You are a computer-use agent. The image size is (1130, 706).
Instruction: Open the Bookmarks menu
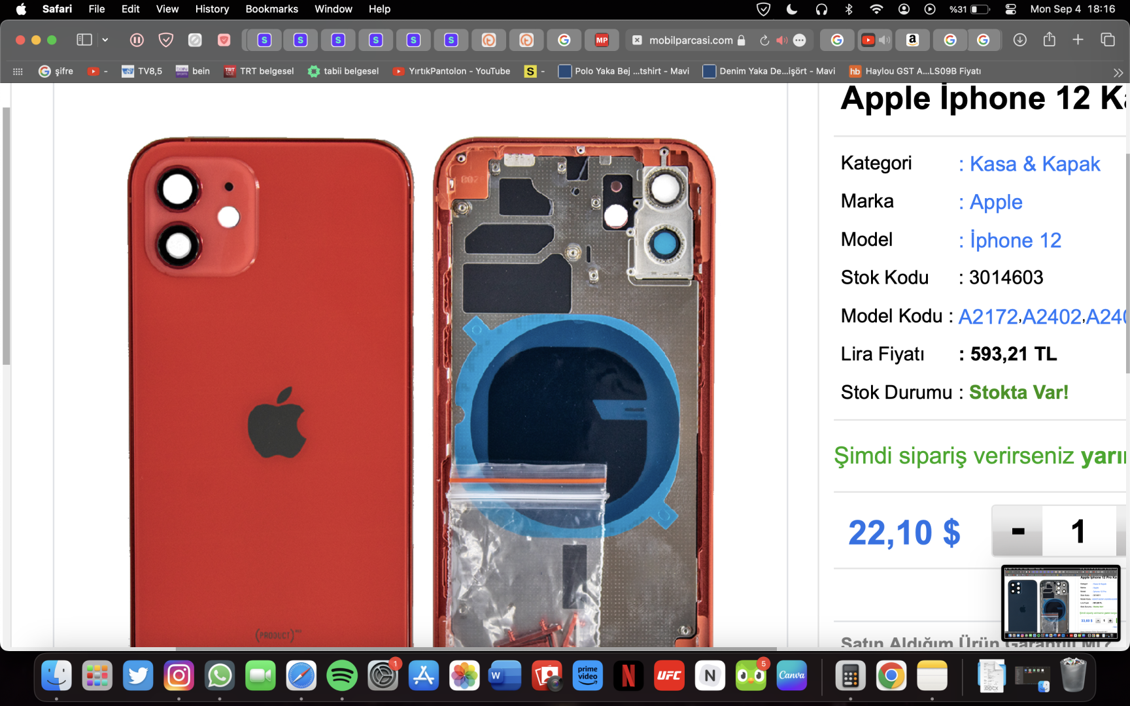pyautogui.click(x=272, y=9)
